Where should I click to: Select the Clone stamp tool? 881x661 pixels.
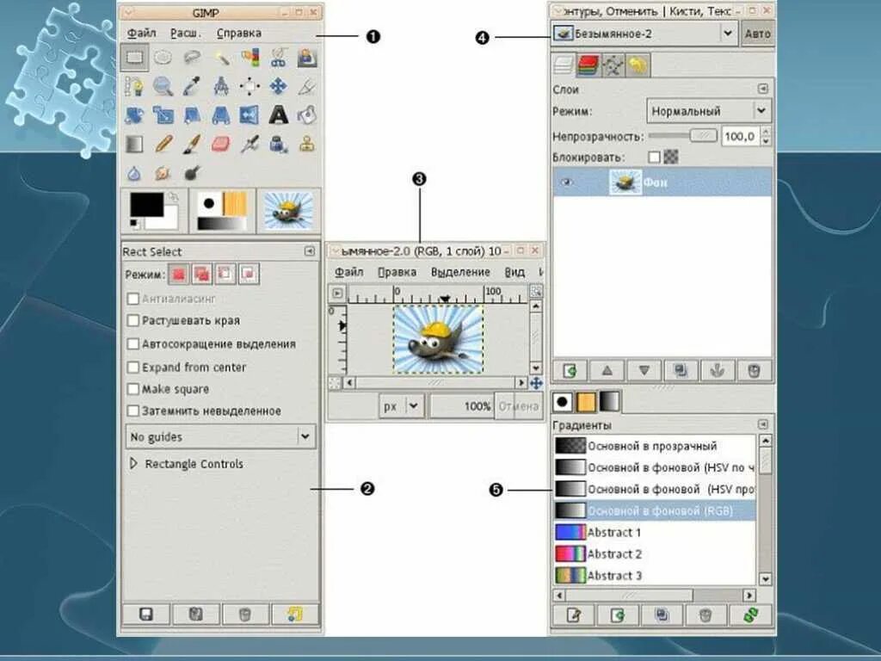[x=307, y=145]
